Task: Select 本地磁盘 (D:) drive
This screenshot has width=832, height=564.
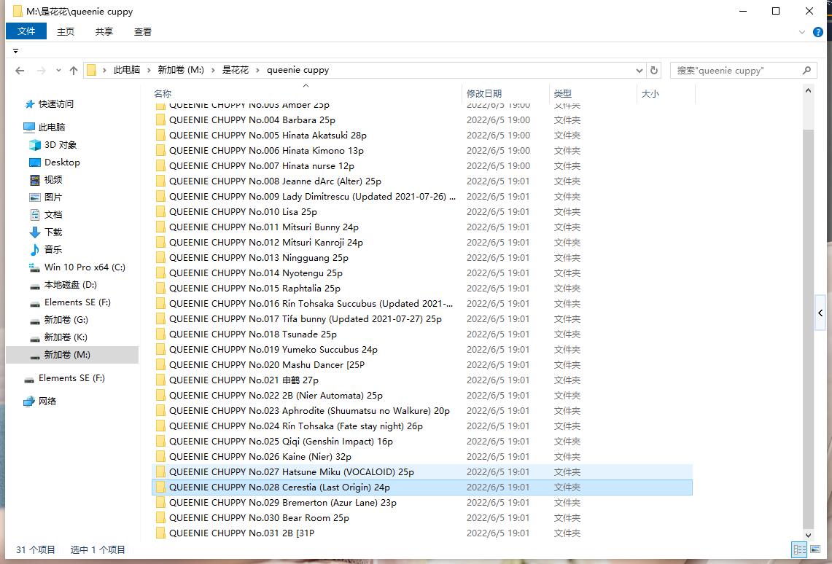Action: (63, 285)
